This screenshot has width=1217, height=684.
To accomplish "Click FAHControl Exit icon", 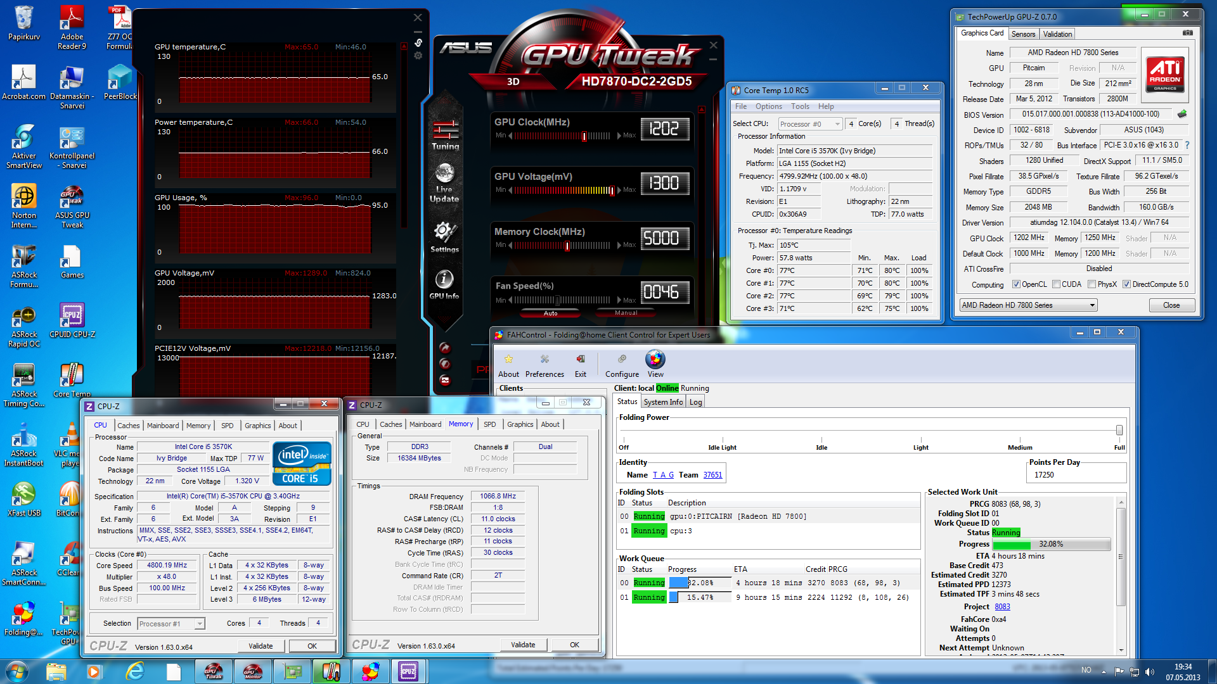I will pos(581,359).
